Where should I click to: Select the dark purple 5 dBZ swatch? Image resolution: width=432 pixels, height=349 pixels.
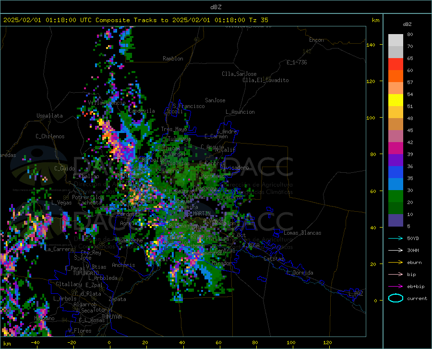point(396,220)
